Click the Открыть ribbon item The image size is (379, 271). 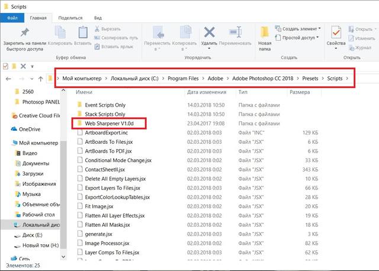point(362,29)
